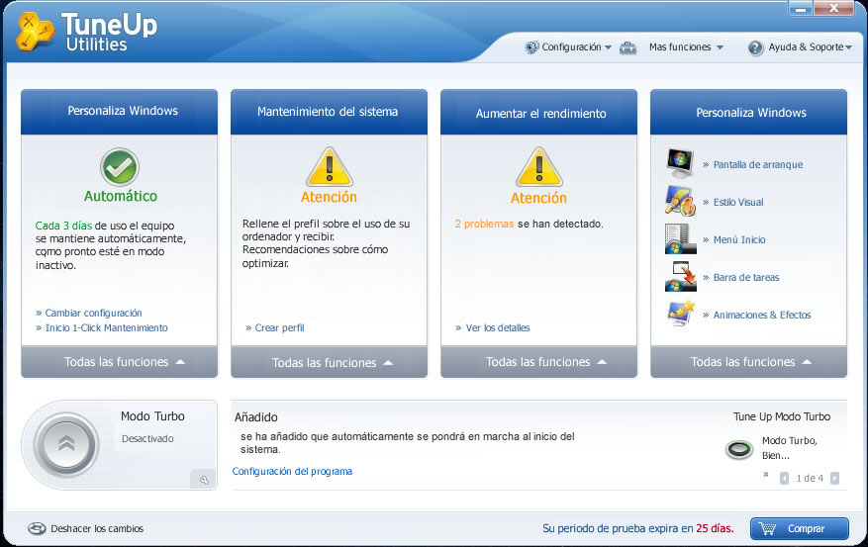Open the Barra de tareas link
The height and width of the screenshot is (547, 868).
[x=745, y=278]
